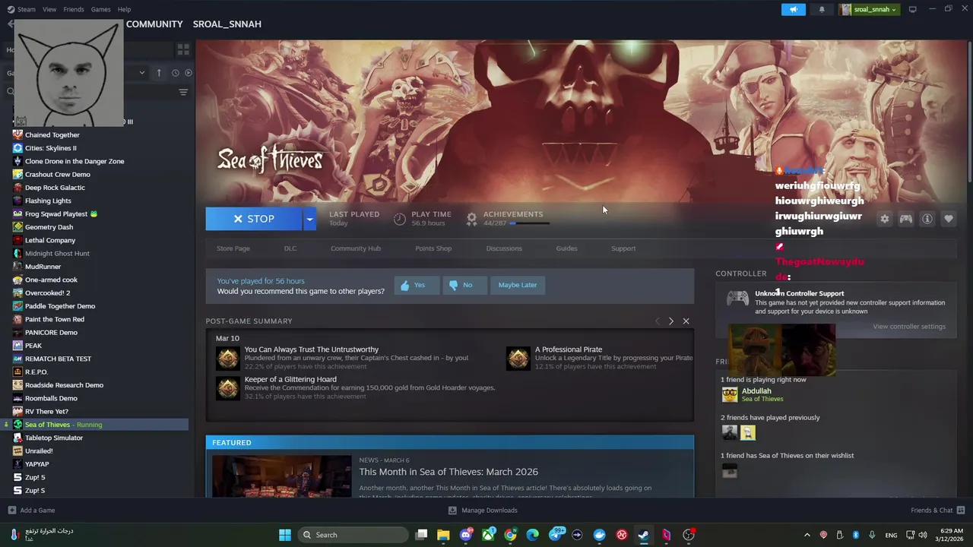Viewport: 973px width, 547px height.
Task: Click the Chained Together game icon
Action: click(x=17, y=134)
